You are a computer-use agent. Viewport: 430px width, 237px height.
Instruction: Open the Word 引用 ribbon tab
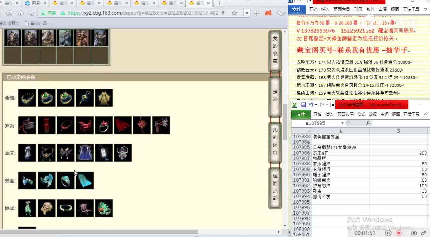(x=358, y=10)
